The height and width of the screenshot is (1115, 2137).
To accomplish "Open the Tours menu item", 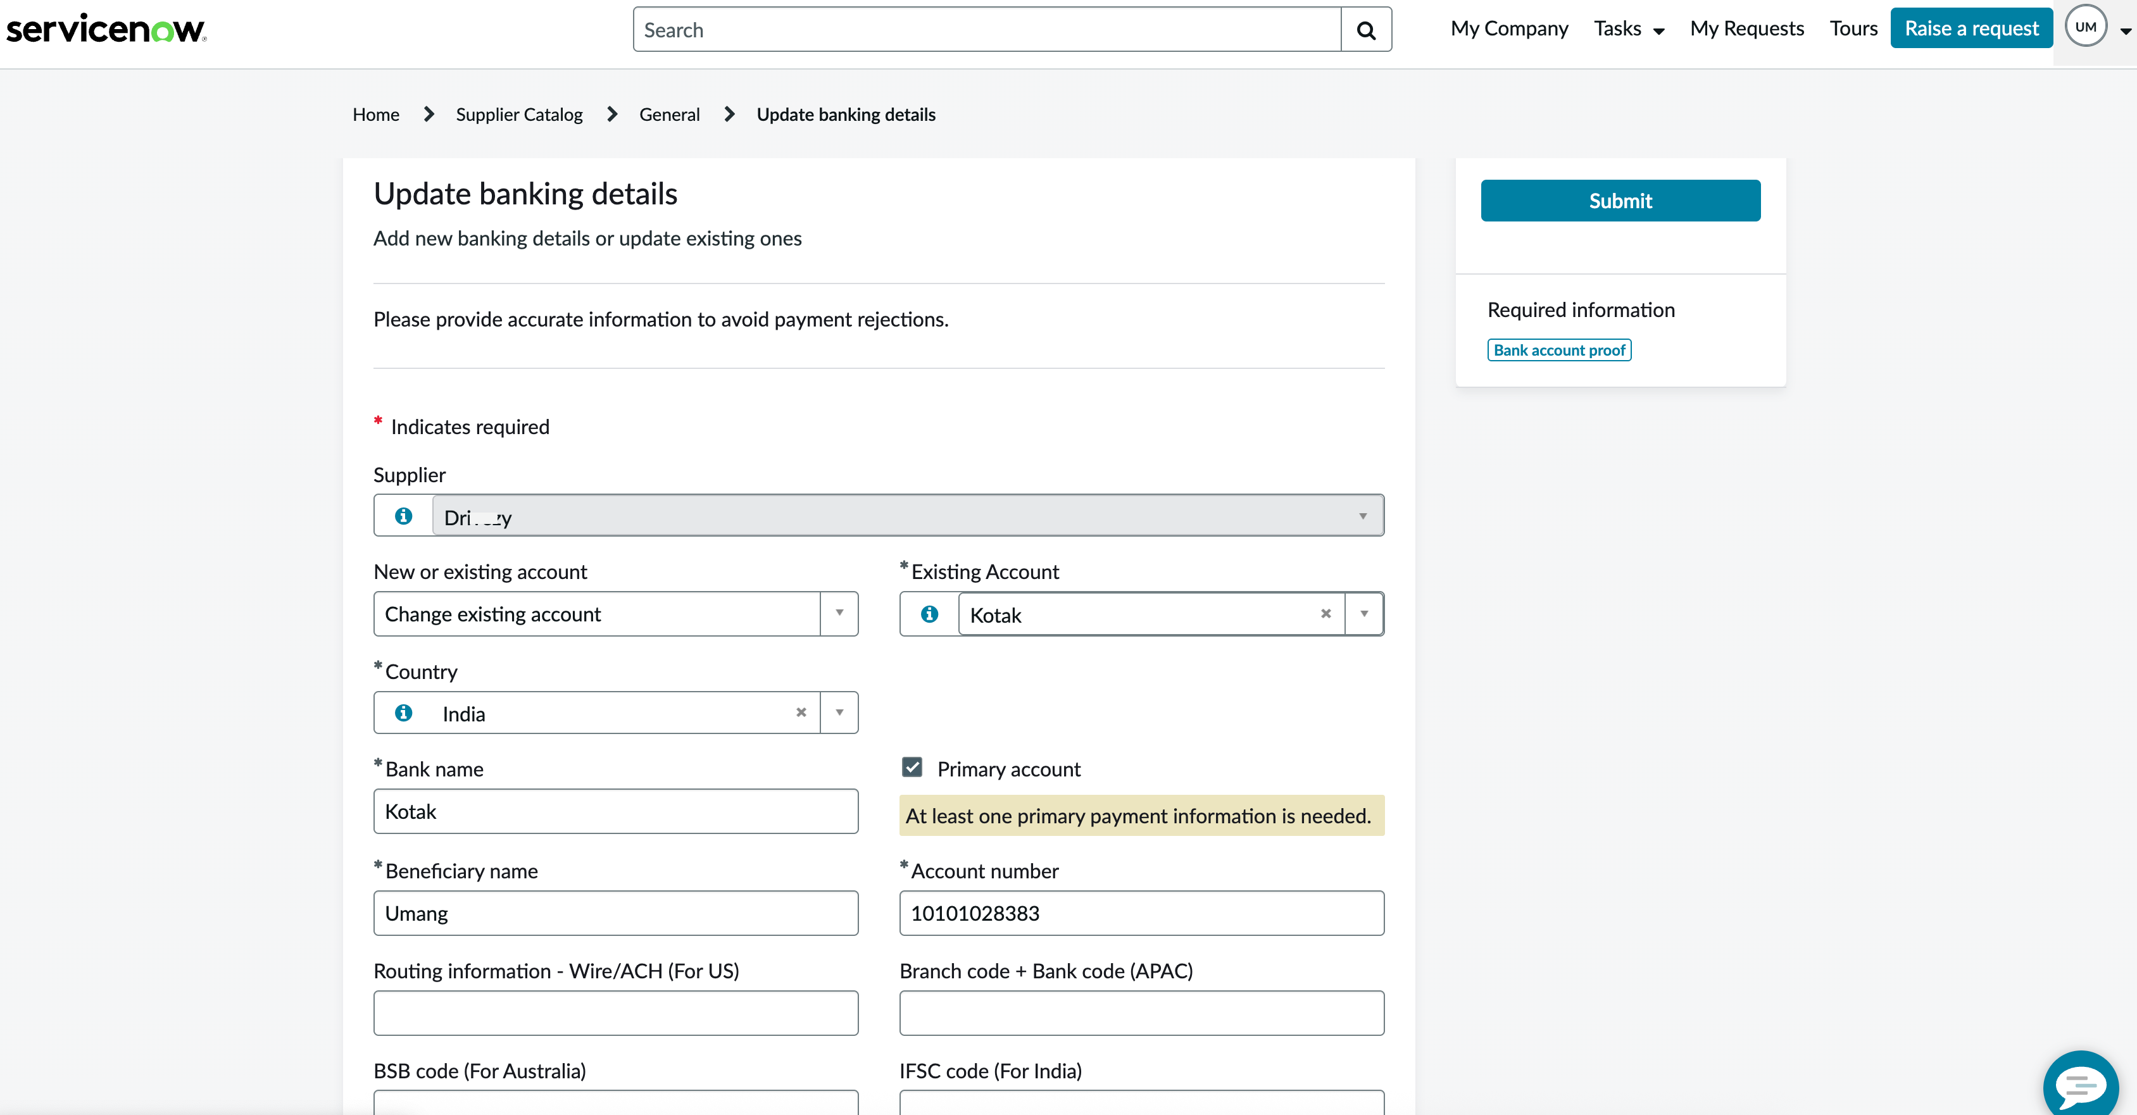I will (x=1853, y=29).
